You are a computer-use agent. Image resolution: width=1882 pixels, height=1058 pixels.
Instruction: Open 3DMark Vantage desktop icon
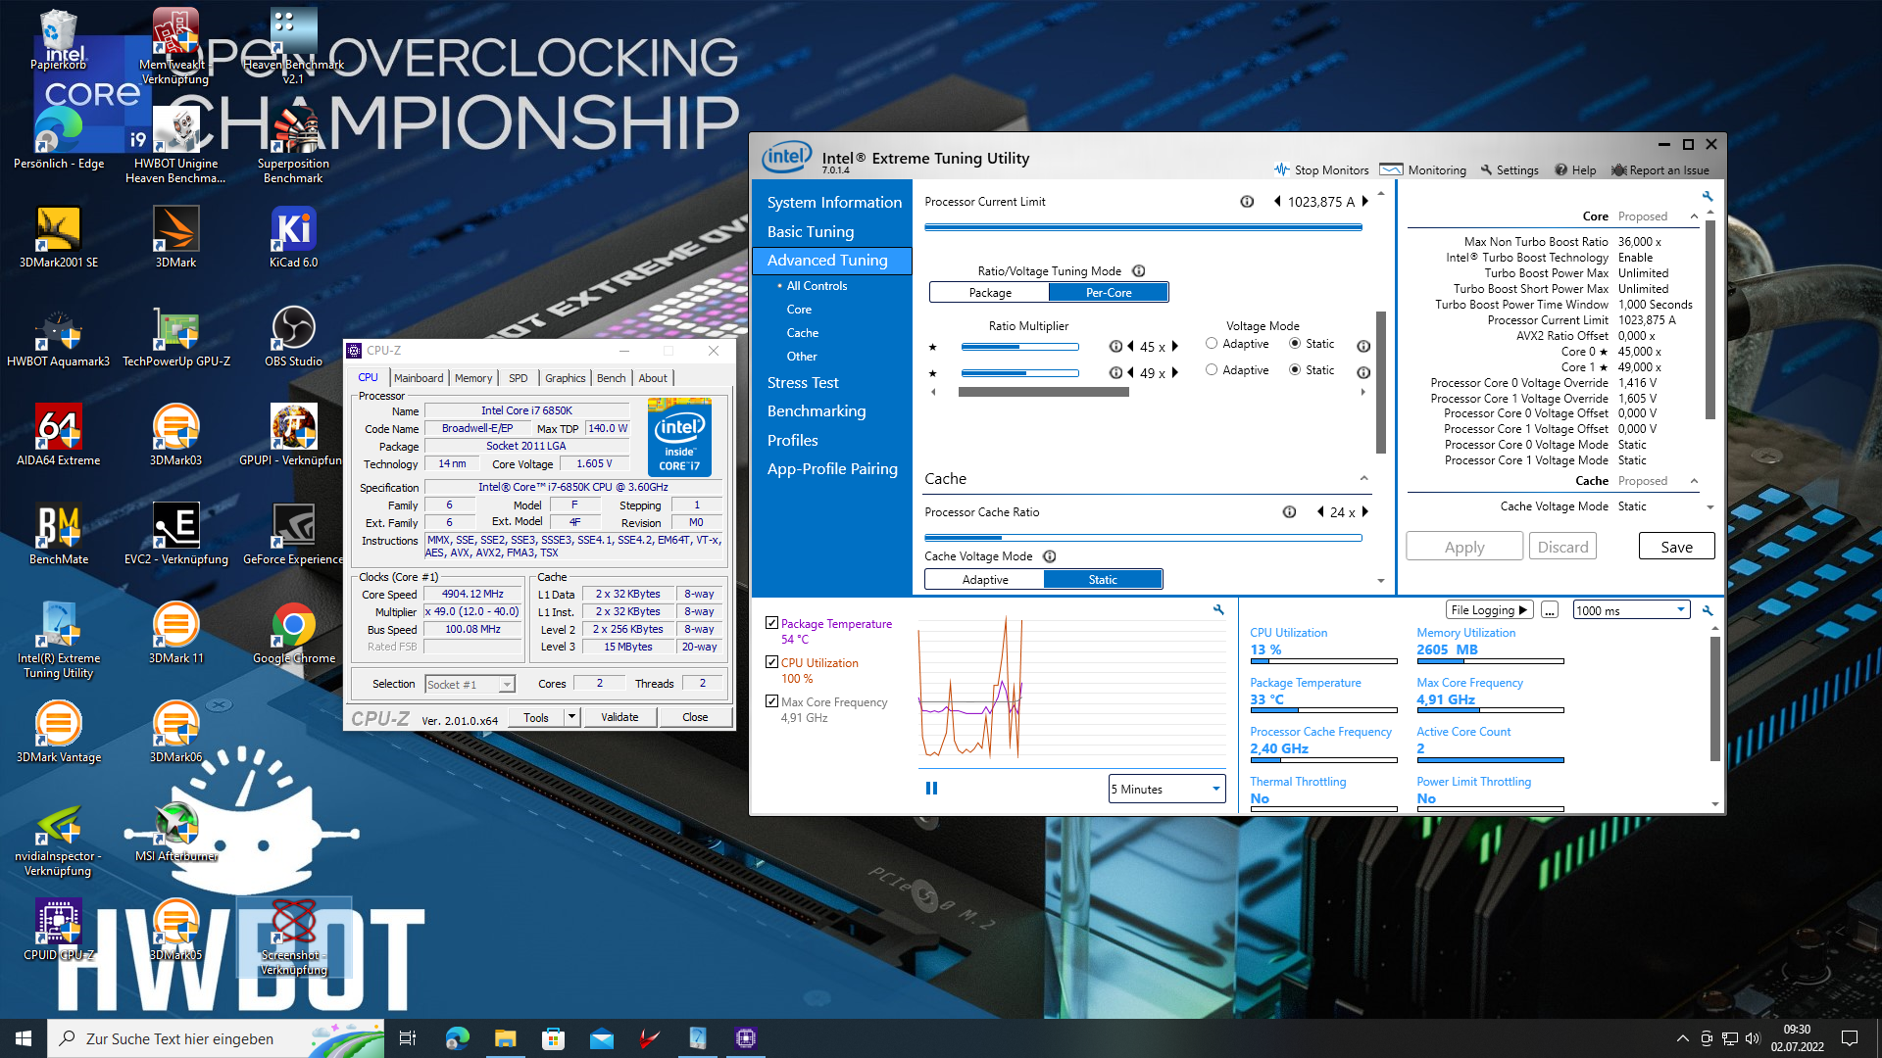pos(58,731)
